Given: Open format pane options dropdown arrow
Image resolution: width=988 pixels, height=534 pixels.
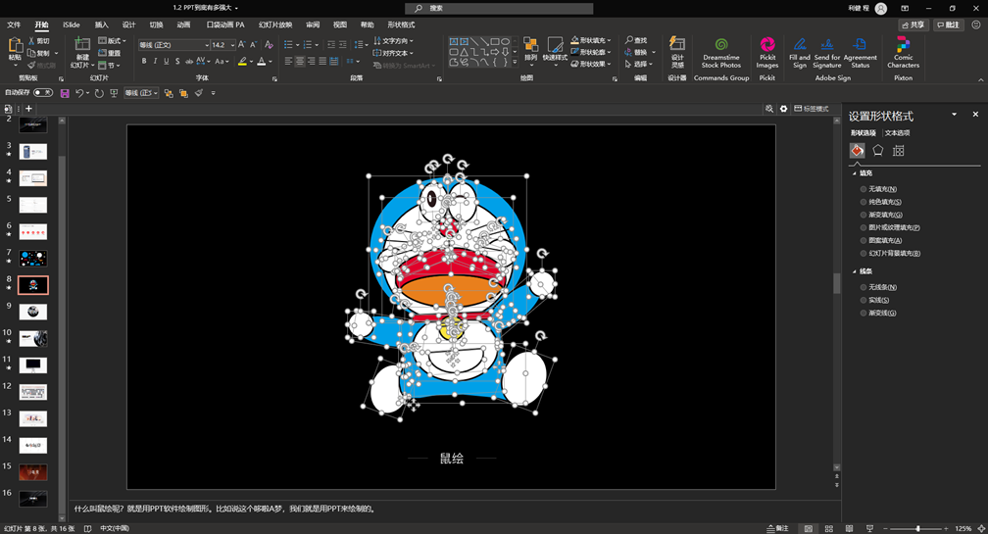Looking at the screenshot, I should tap(954, 114).
